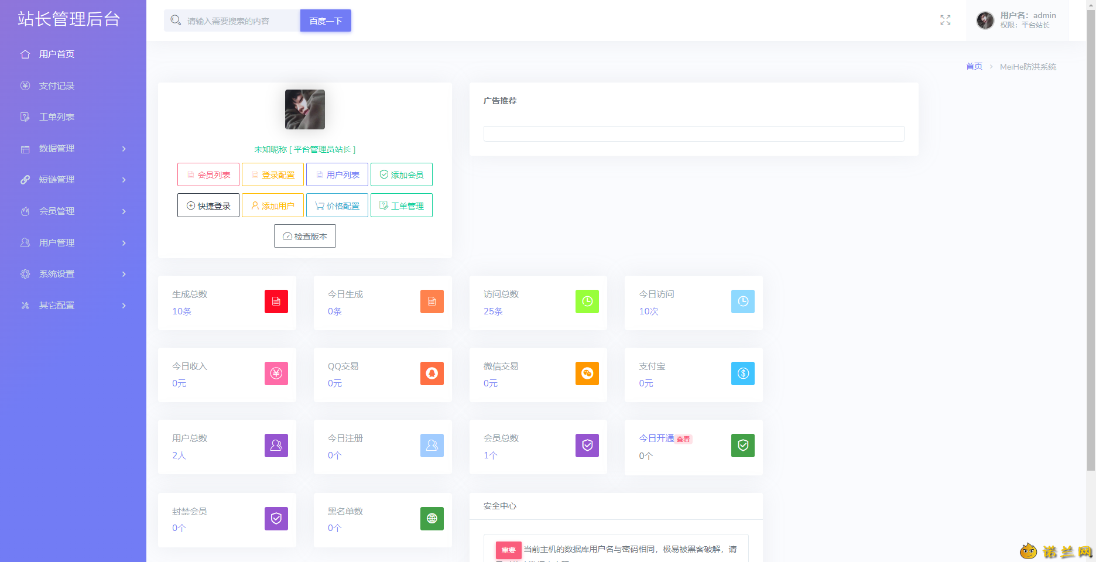Expand the 会员管理 sidebar menu

73,211
